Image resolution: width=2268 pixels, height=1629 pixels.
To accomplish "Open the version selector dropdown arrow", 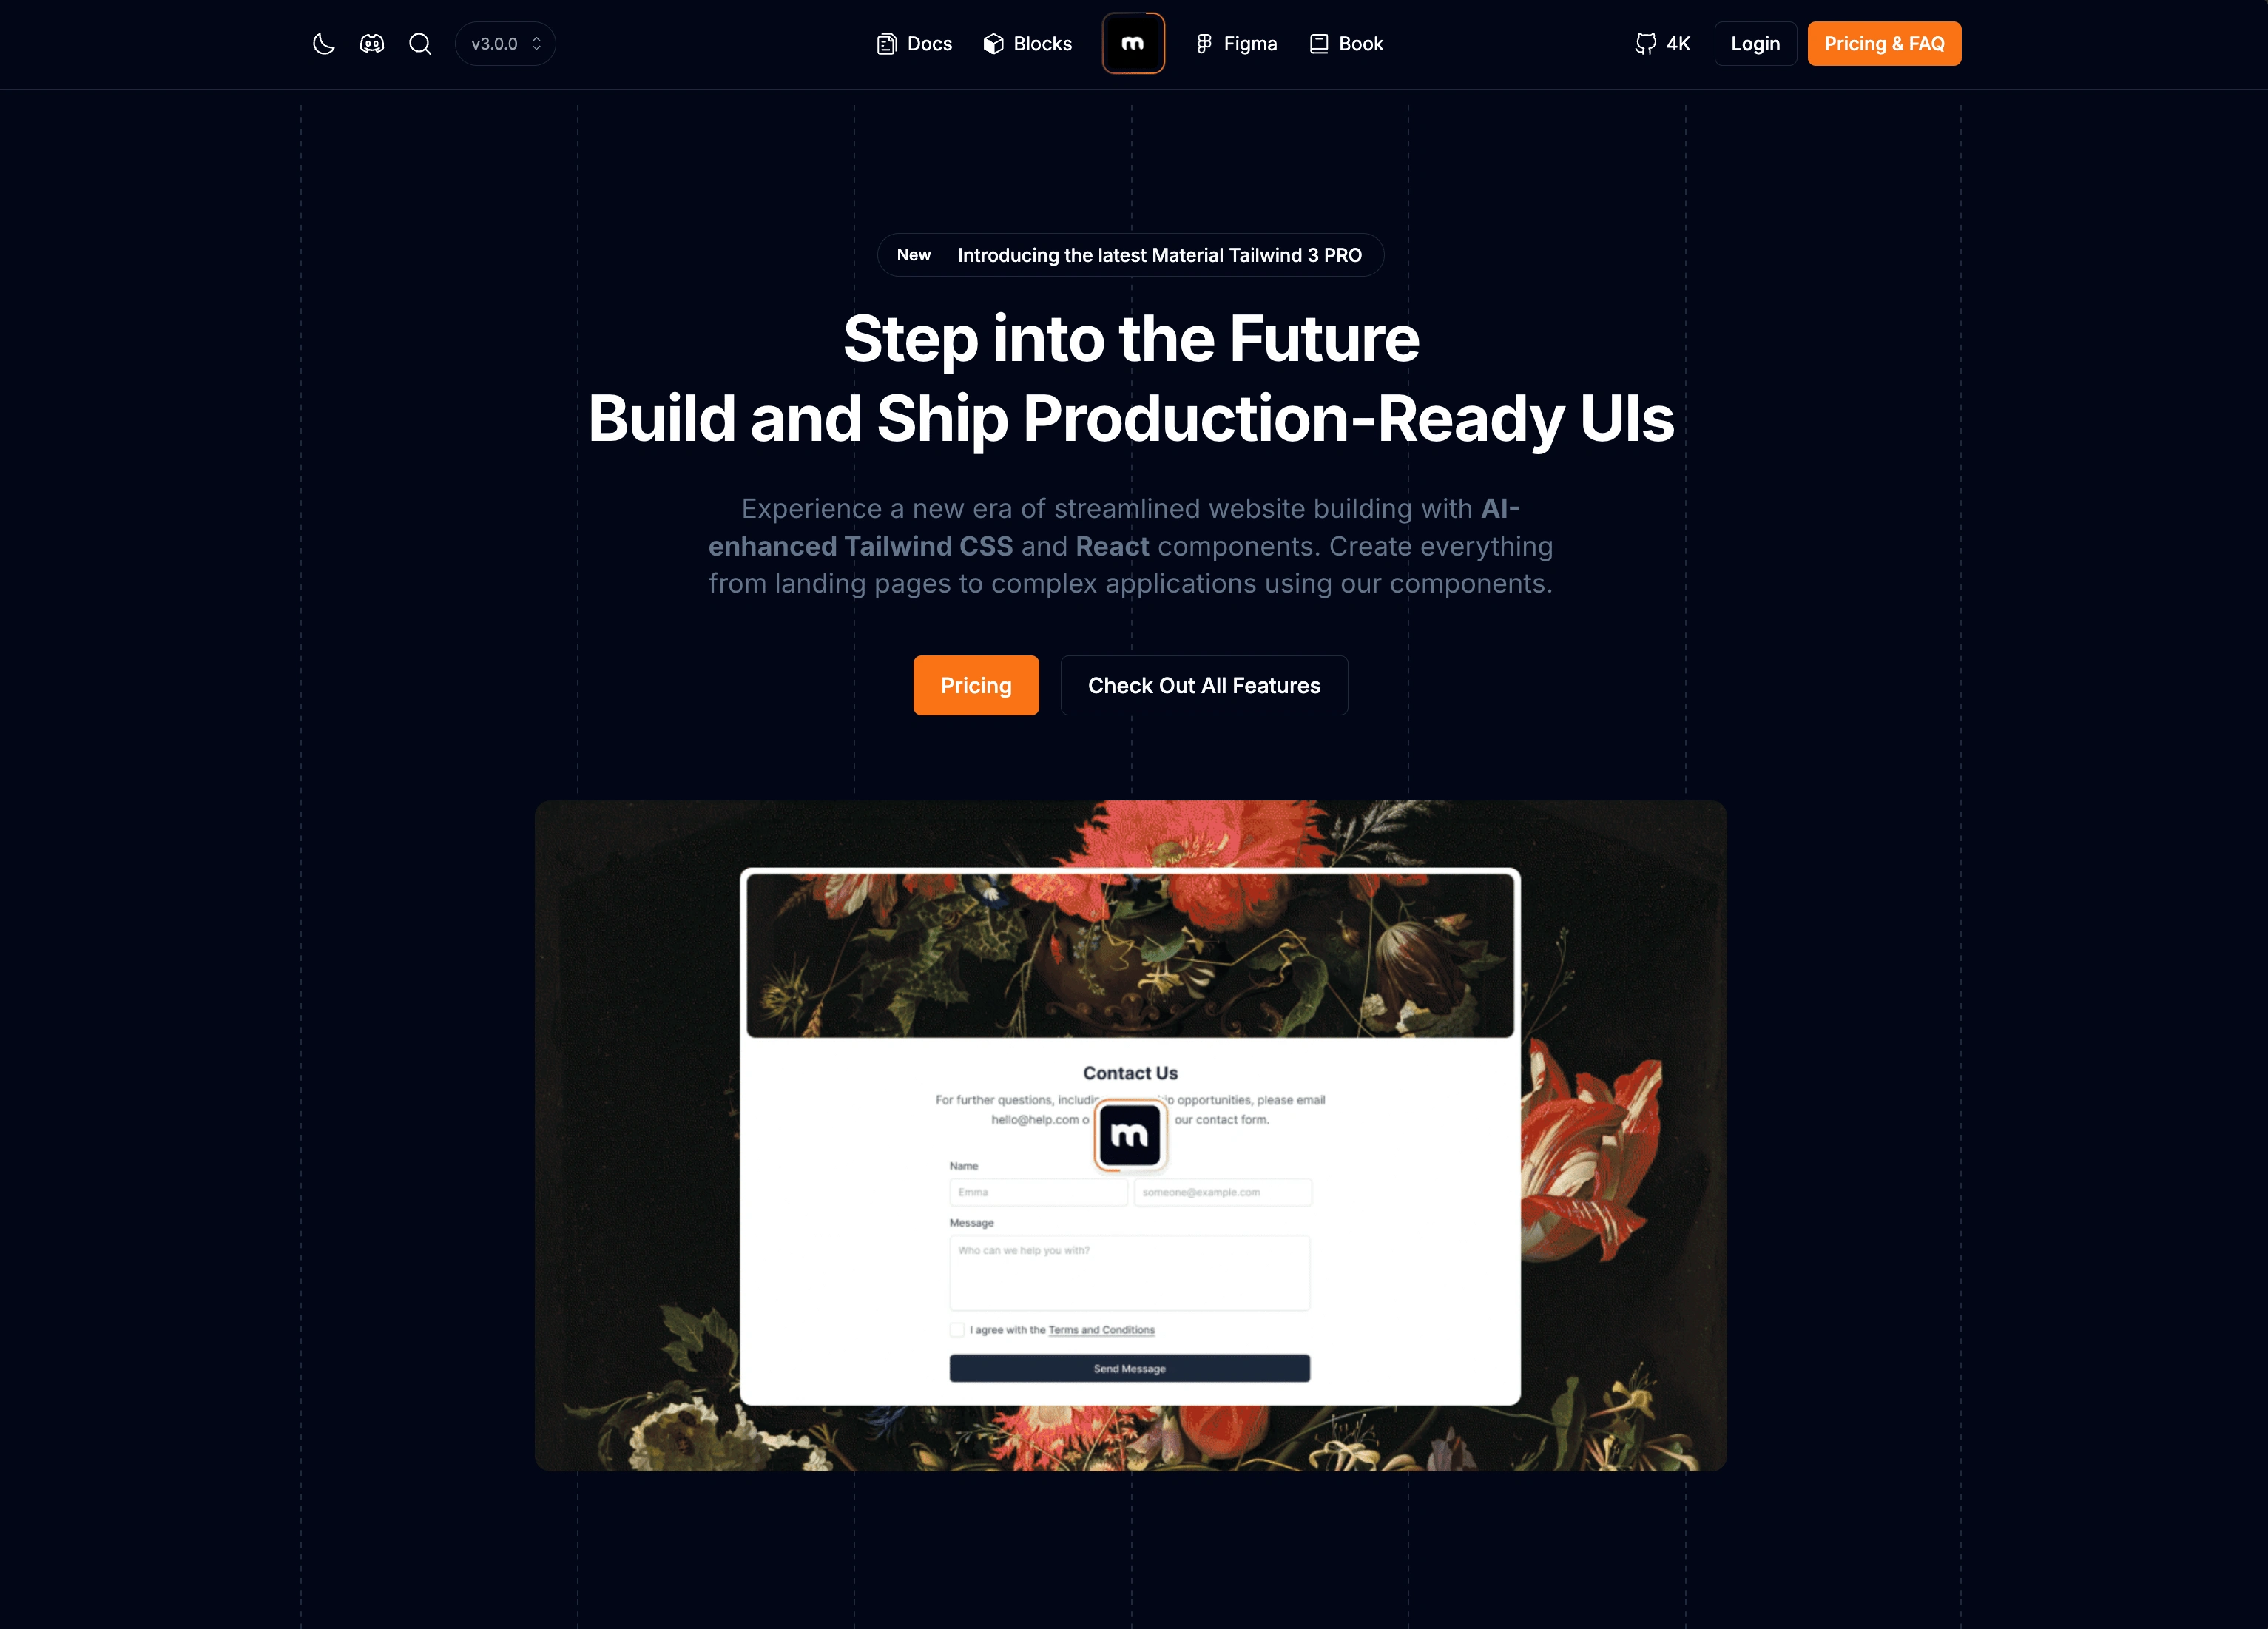I will click(x=536, y=42).
